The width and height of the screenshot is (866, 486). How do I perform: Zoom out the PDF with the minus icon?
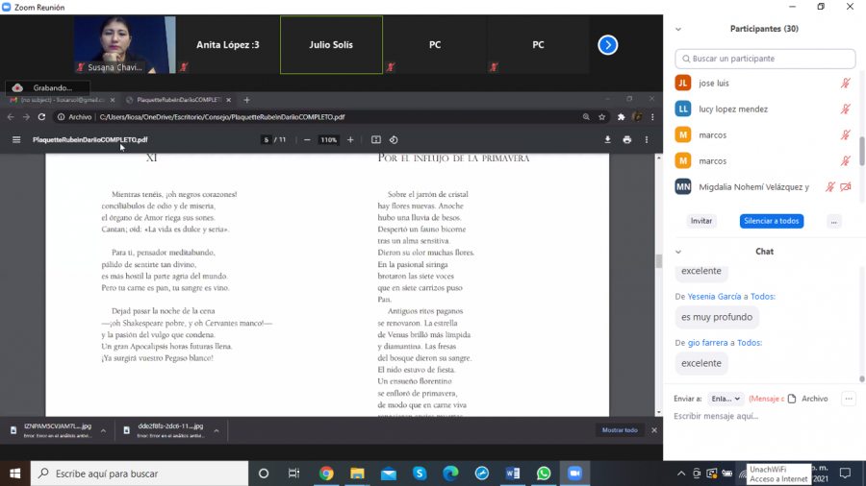(307, 140)
